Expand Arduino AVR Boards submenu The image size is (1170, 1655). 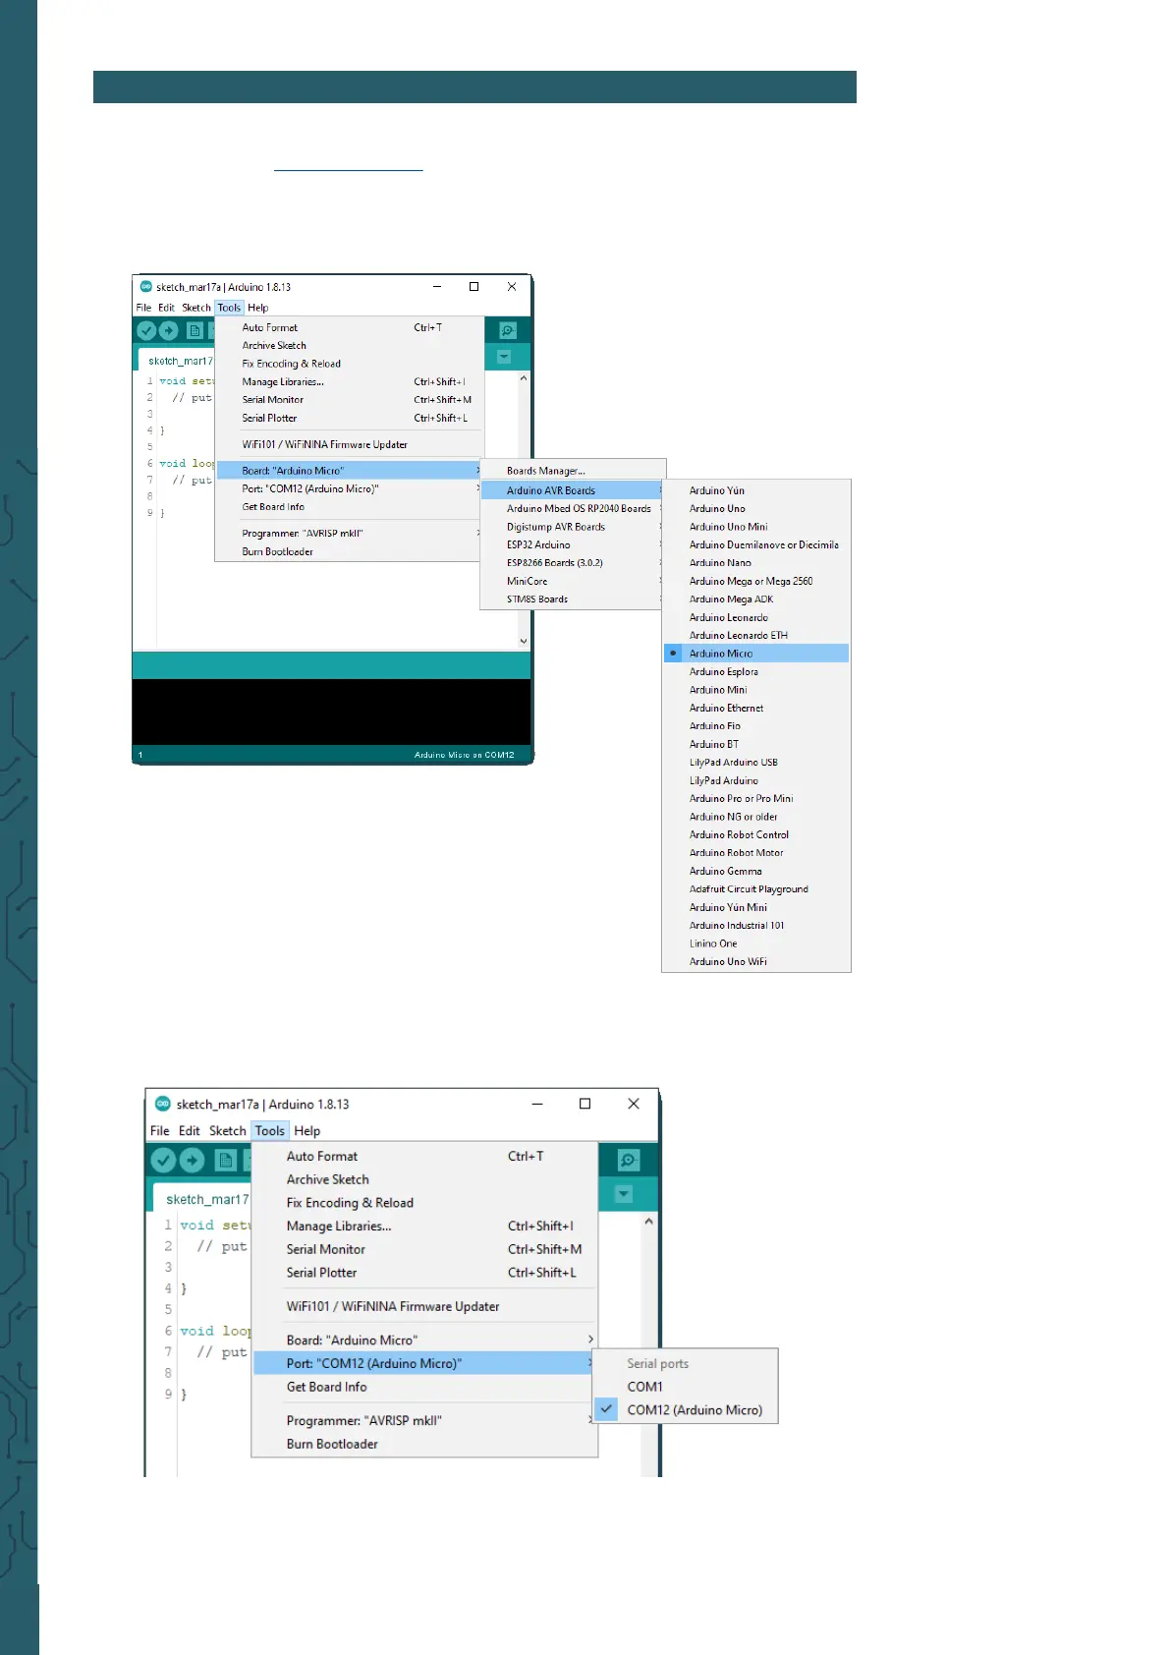[x=551, y=490]
